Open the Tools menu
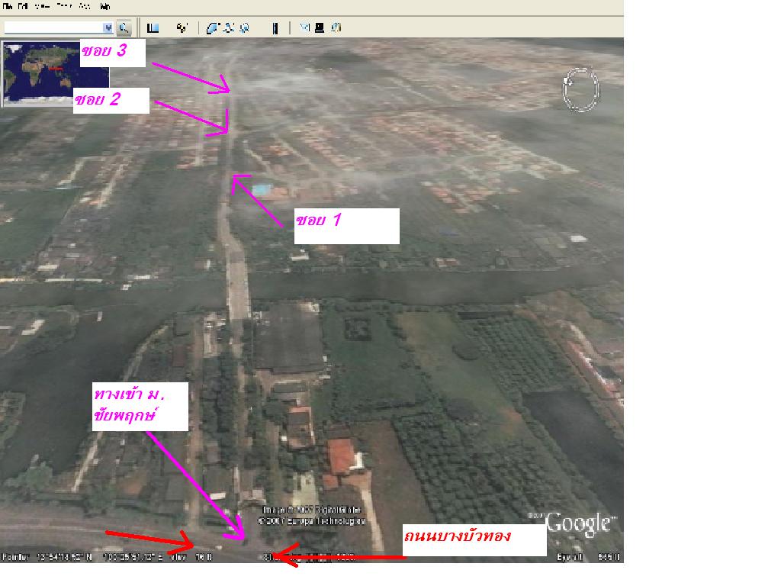 (x=64, y=6)
